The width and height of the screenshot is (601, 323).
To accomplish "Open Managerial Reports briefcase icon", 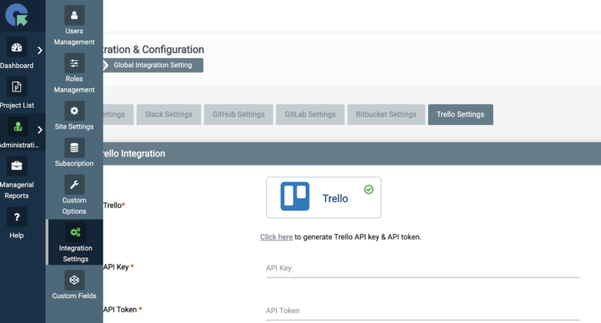I will click(17, 166).
